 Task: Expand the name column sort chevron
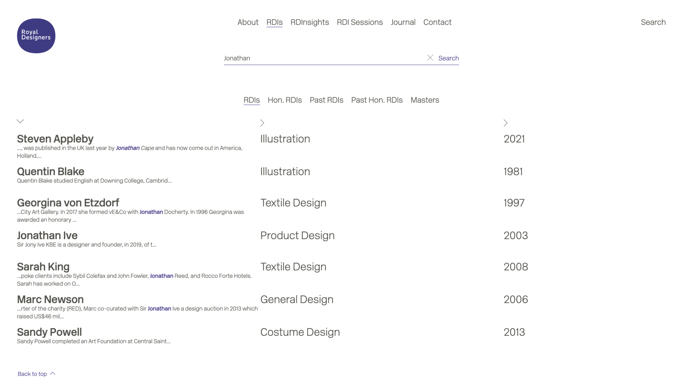coord(20,121)
